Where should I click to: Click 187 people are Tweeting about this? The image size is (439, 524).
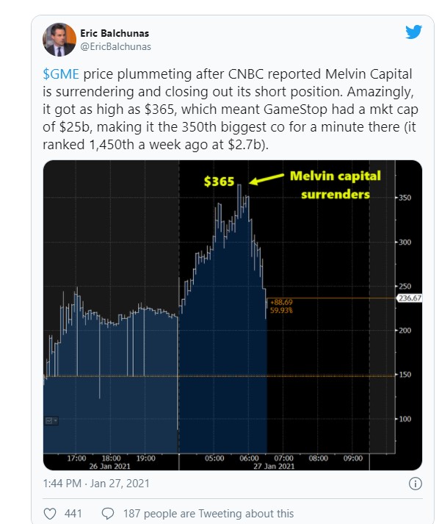click(x=208, y=513)
